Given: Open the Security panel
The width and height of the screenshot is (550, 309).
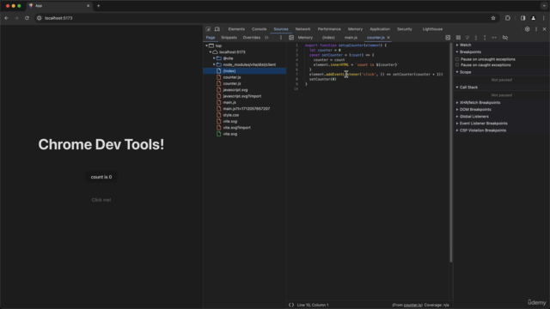Looking at the screenshot, I should 405,29.
